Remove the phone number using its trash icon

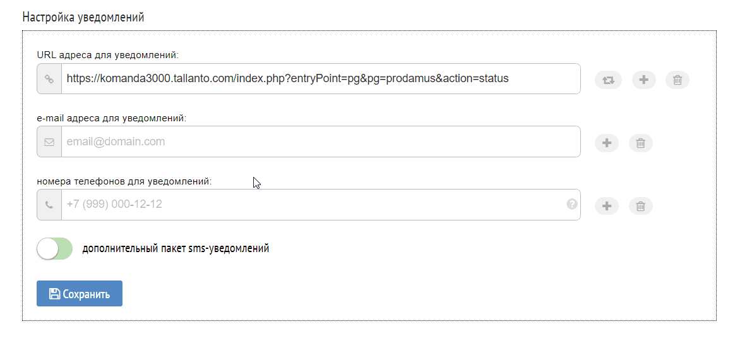(x=640, y=206)
